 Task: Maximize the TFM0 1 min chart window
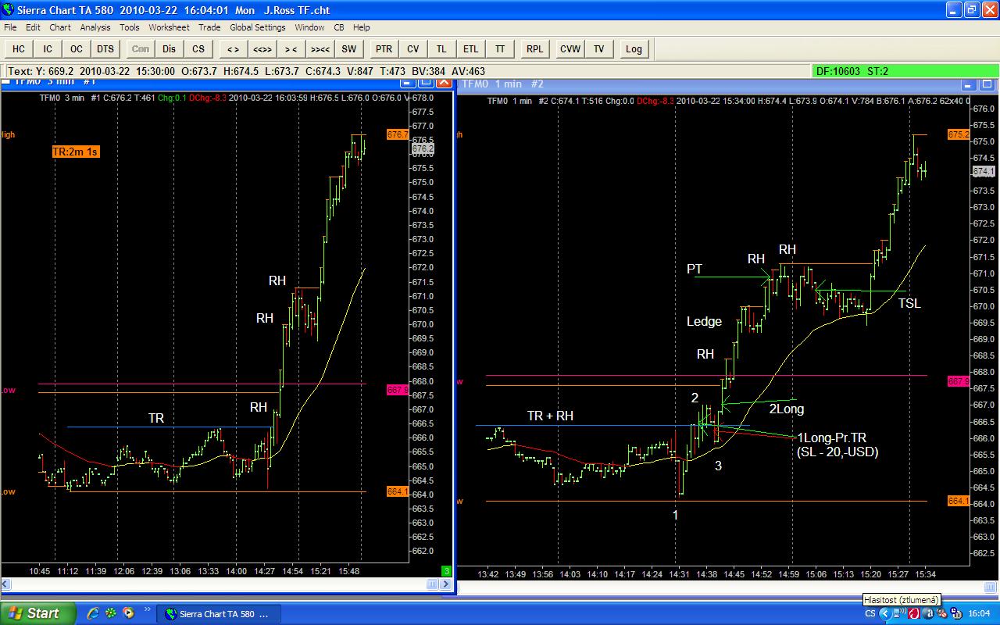point(988,84)
